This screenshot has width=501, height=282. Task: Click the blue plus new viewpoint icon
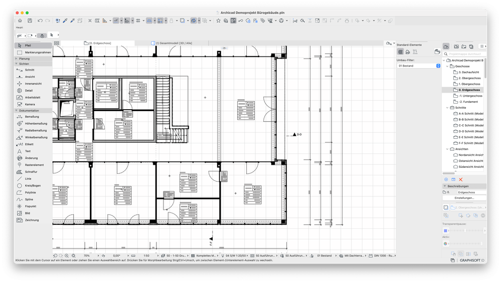(x=446, y=180)
